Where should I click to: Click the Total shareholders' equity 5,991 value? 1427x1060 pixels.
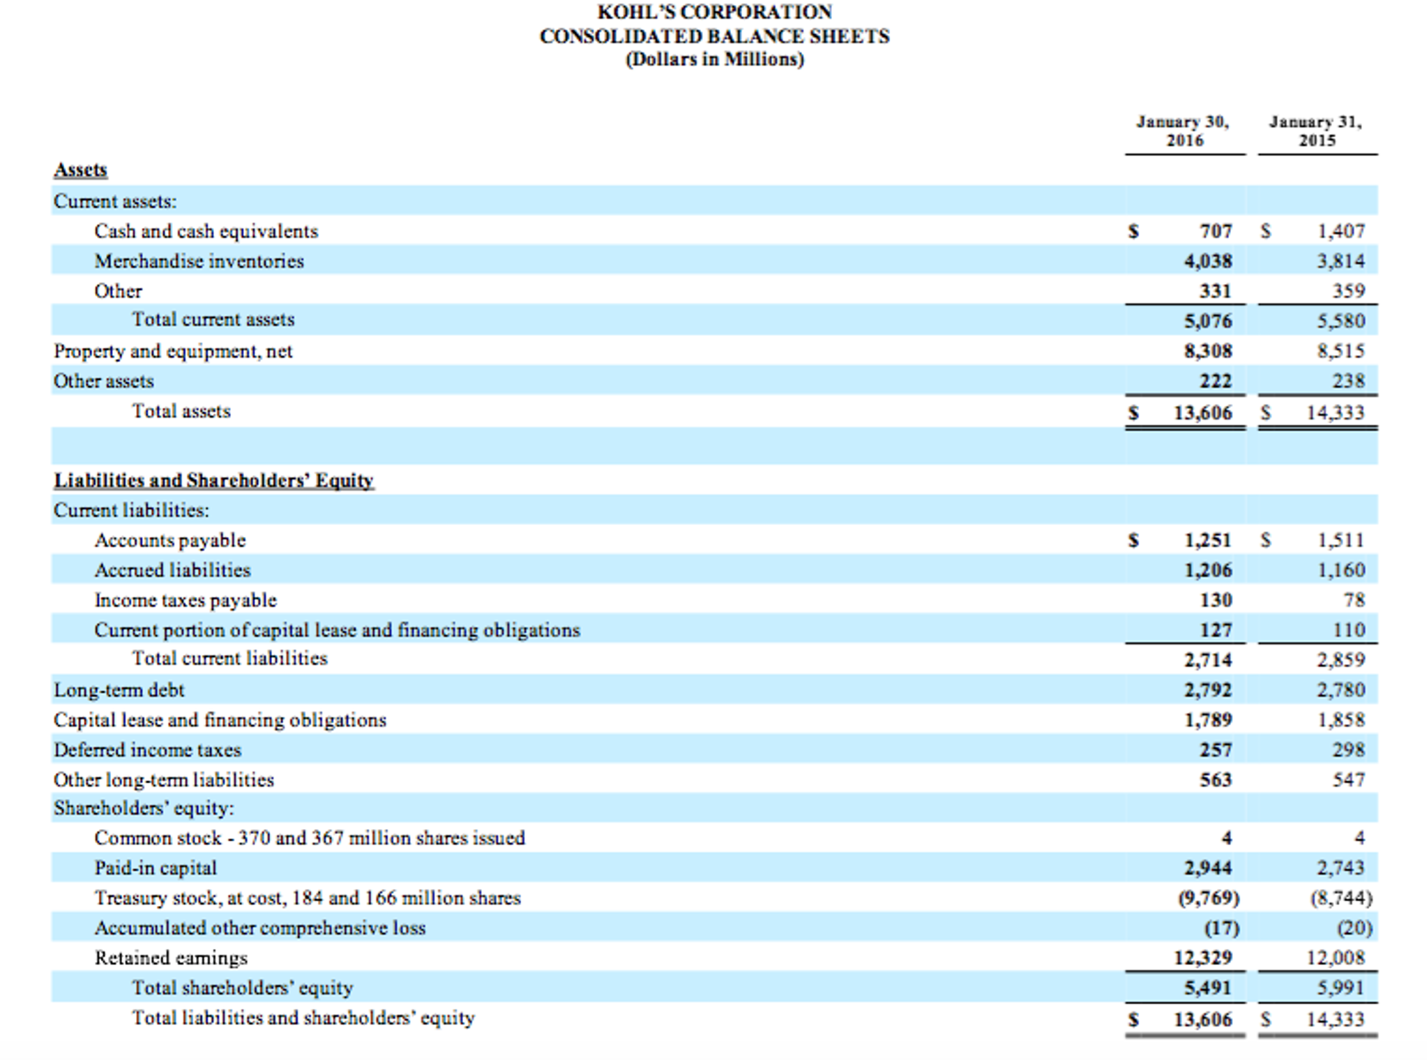1341,988
